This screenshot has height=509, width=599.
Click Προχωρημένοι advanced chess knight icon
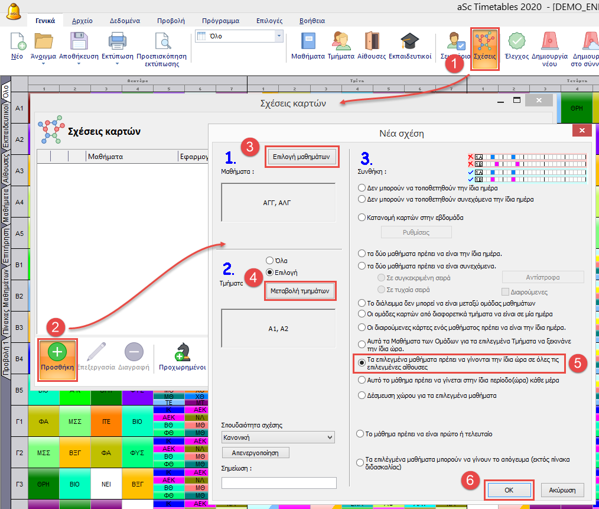click(182, 354)
